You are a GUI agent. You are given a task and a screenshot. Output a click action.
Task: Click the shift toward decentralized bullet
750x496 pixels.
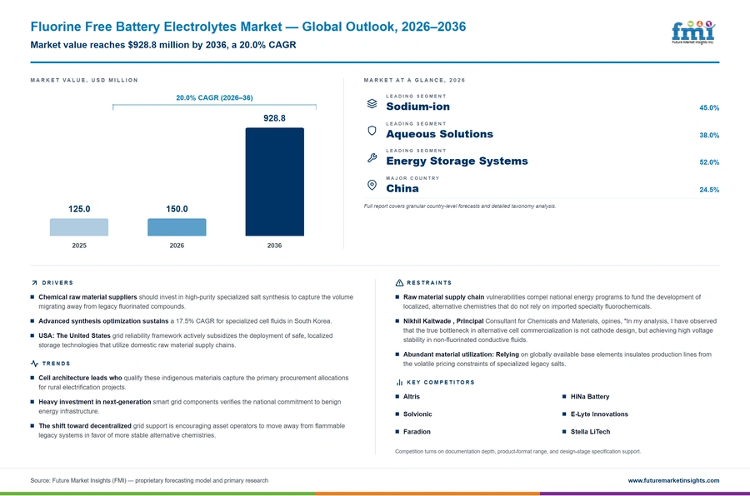click(x=187, y=430)
